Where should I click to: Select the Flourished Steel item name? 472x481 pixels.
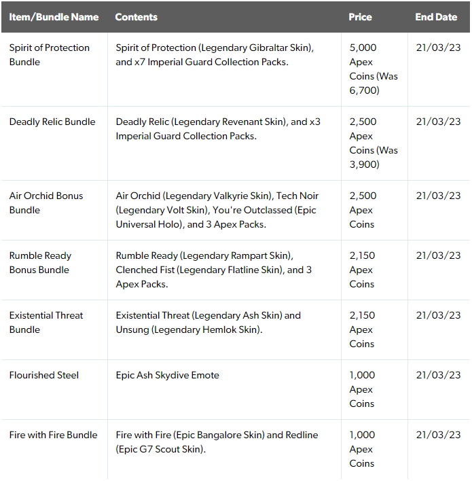pos(44,375)
